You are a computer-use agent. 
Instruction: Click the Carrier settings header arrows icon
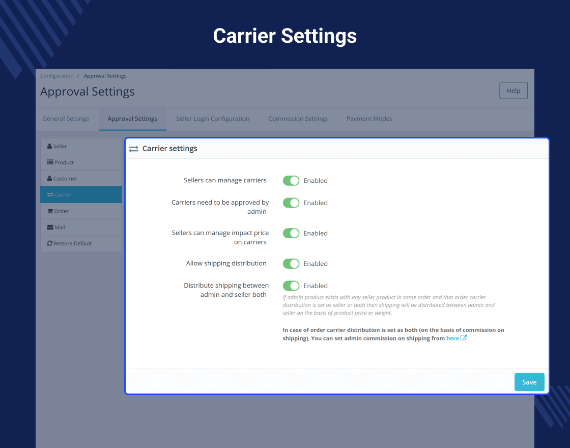click(133, 149)
